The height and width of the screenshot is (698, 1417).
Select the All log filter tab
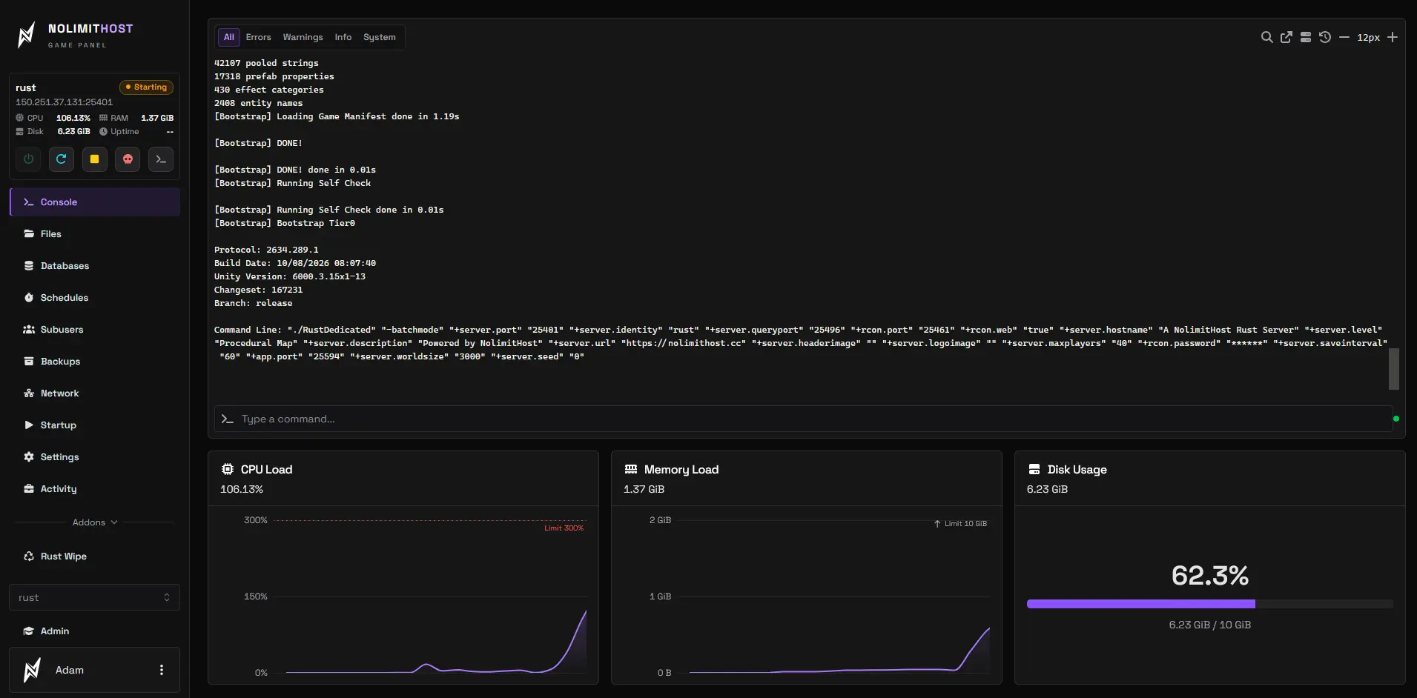tap(229, 37)
